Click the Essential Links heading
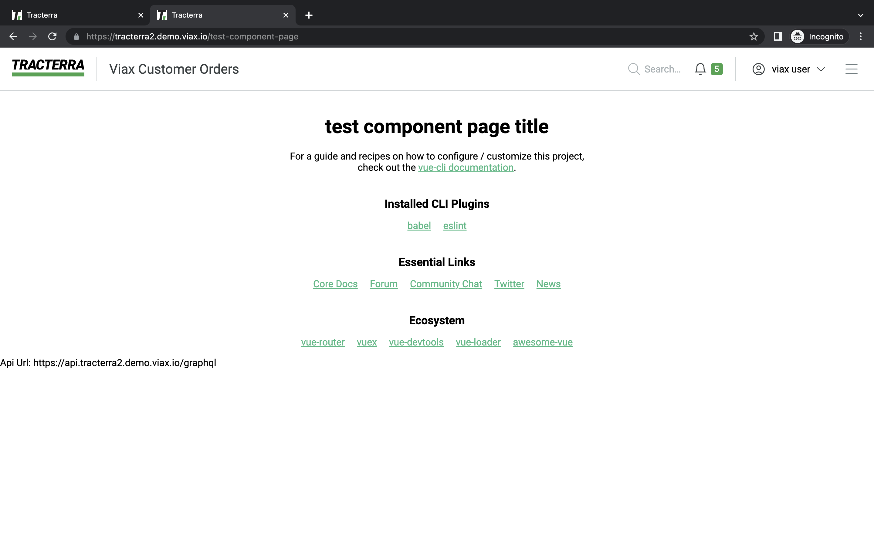This screenshot has height=546, width=874. 437,262
